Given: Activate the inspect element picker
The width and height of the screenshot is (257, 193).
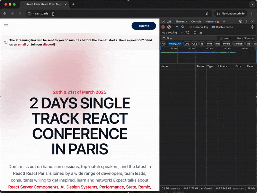Looking at the screenshot, I should point(163,21).
